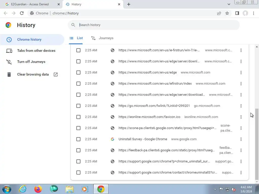Bookmark this page with the star icon

point(227,13)
